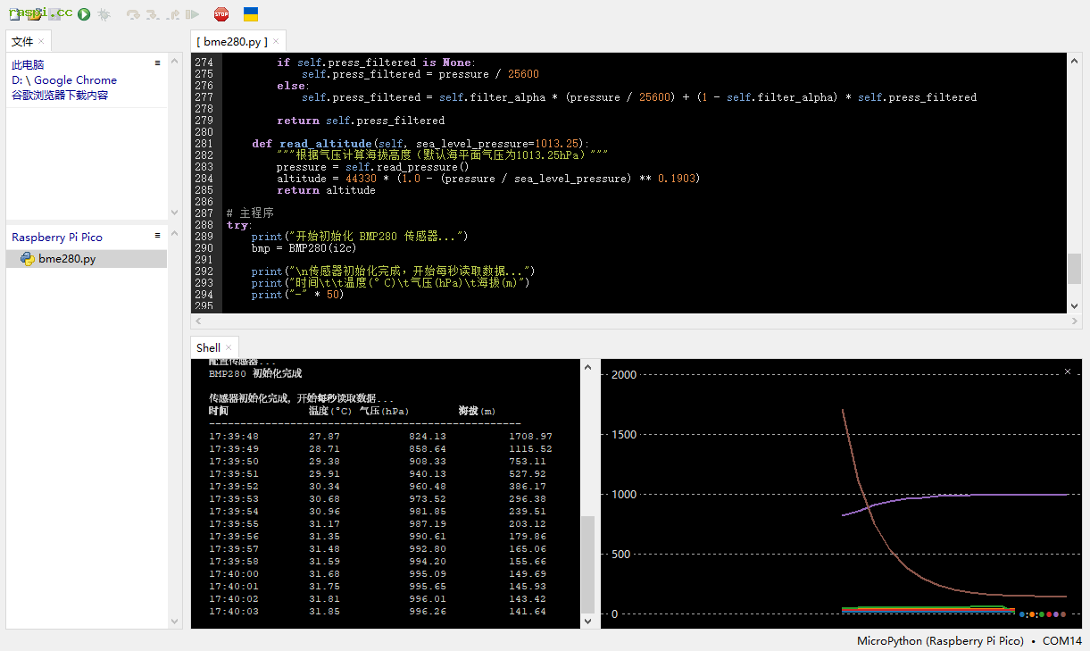Close the plotter with its X

click(x=1068, y=371)
